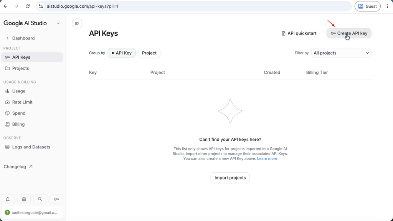Click the API quickstart document icon
Viewport: 393px width, 221px height.
pos(284,33)
